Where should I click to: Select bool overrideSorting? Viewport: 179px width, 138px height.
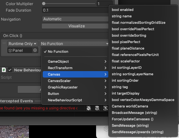pyautogui.click(x=143, y=35)
